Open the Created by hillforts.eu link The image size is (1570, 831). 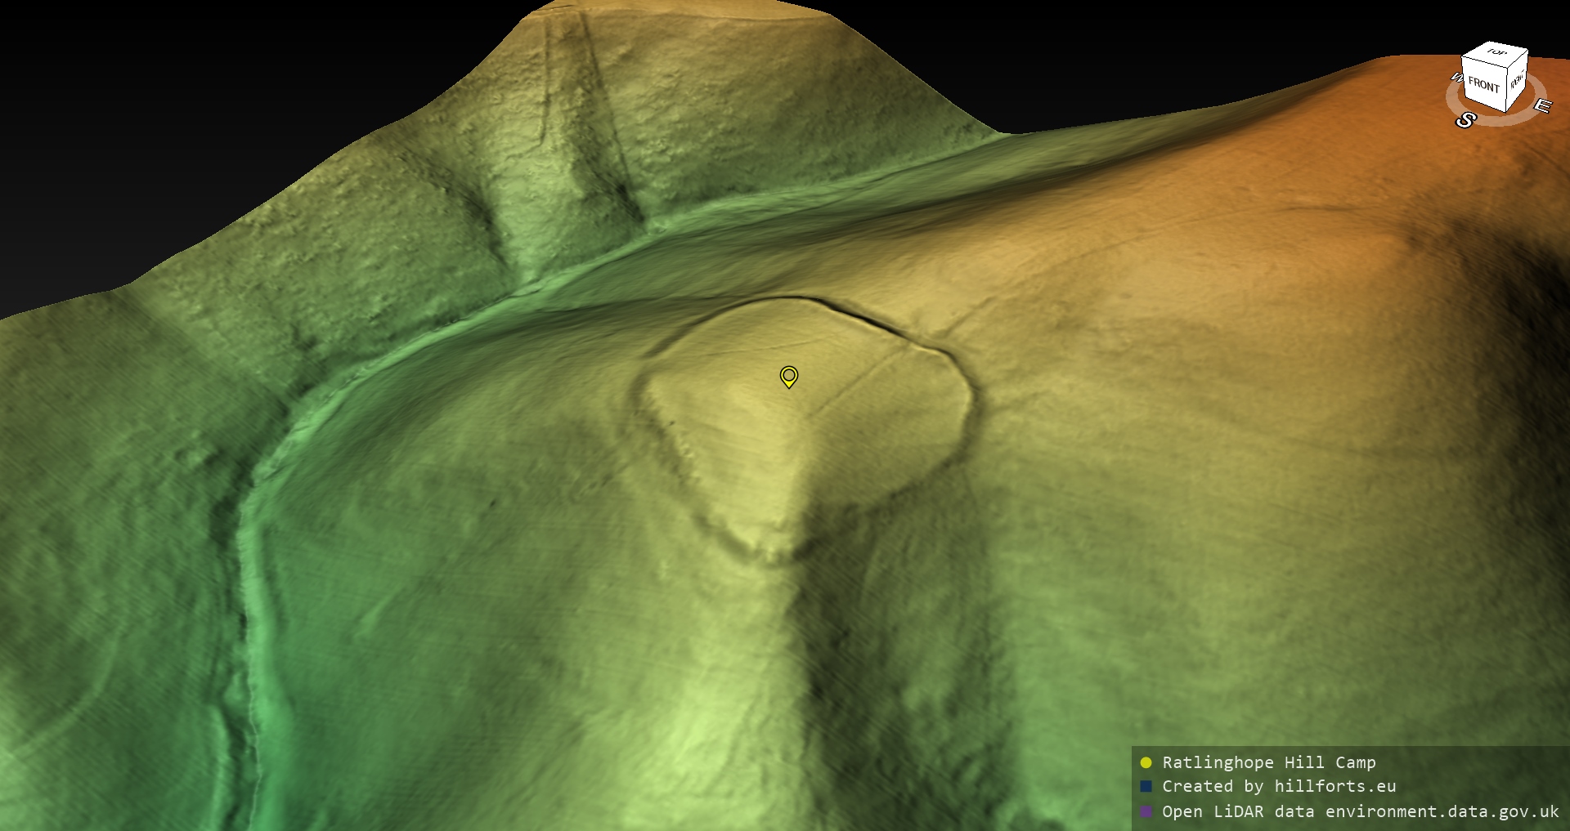(x=1278, y=786)
